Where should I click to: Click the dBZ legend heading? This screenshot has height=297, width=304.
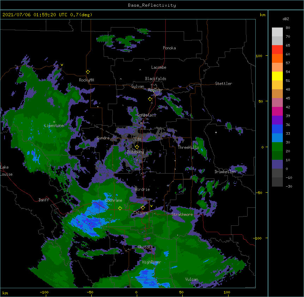click(286, 19)
